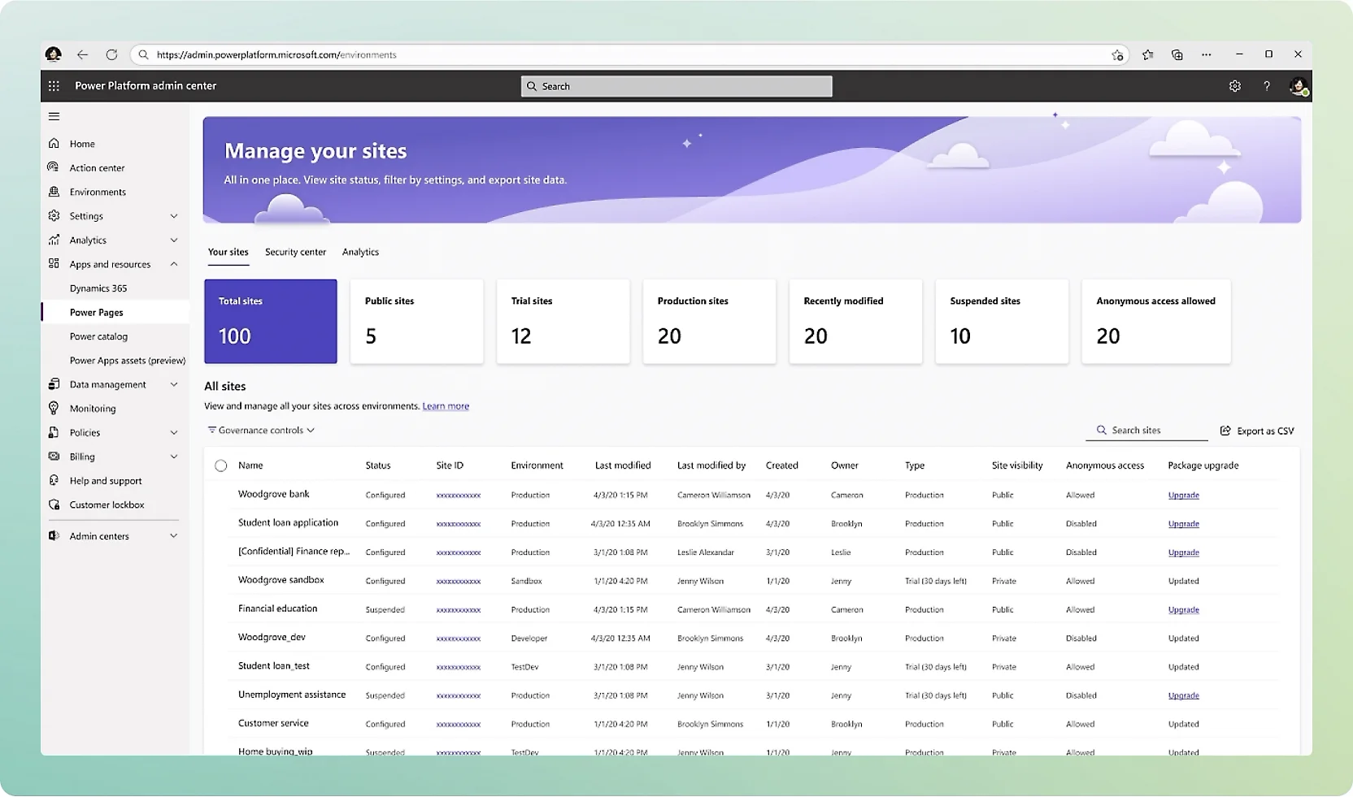Open the app launcher waffle icon
The width and height of the screenshot is (1353, 797).
click(54, 85)
